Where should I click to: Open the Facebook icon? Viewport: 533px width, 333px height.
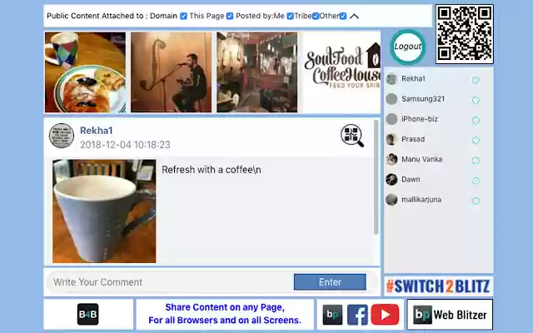click(x=357, y=315)
